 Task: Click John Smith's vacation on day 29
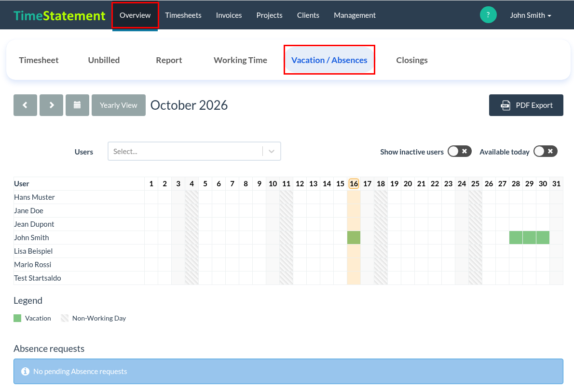click(529, 237)
